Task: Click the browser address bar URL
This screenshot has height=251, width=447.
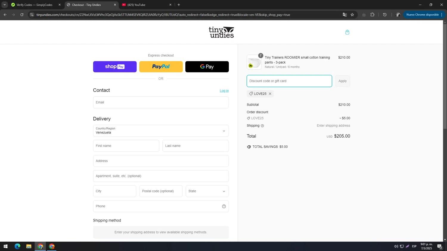Action: (163, 15)
